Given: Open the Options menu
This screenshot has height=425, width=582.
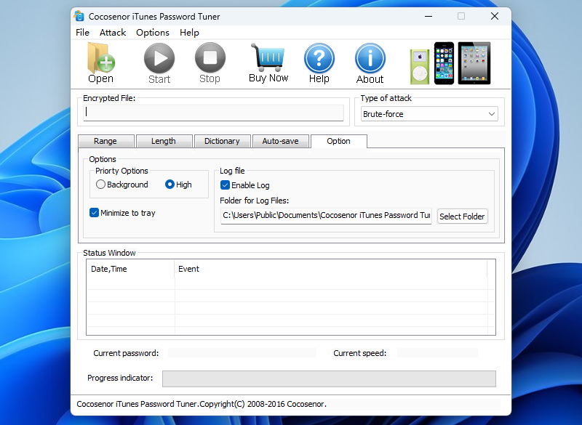Looking at the screenshot, I should (153, 33).
